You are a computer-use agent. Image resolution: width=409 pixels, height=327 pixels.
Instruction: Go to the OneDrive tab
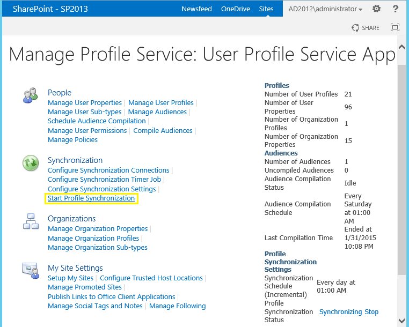[x=236, y=9]
